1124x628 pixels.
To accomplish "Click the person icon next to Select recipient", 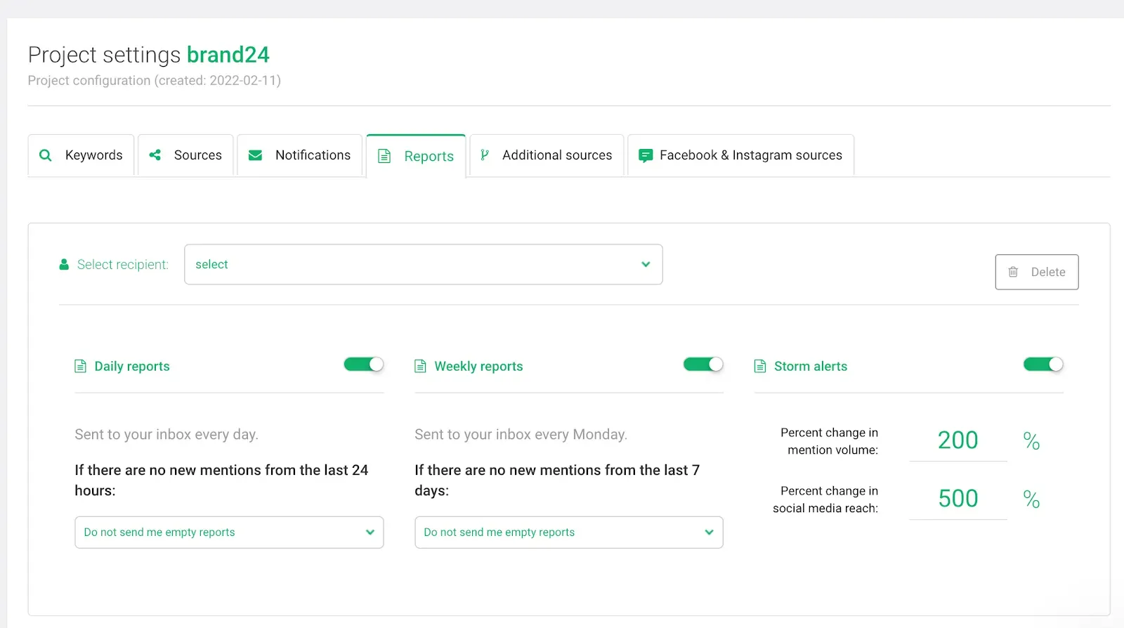I will pos(64,265).
